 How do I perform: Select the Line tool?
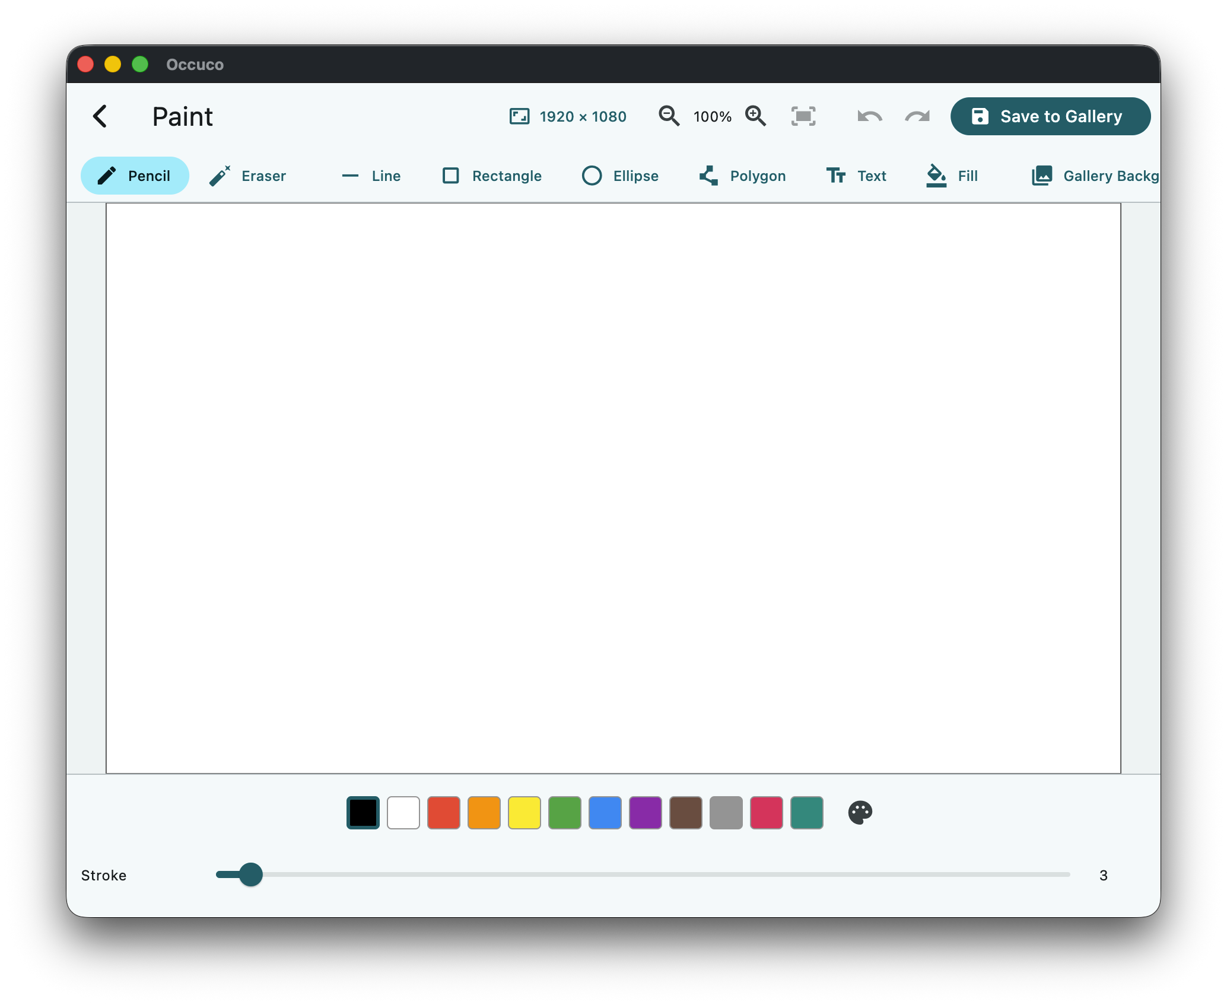(x=371, y=176)
